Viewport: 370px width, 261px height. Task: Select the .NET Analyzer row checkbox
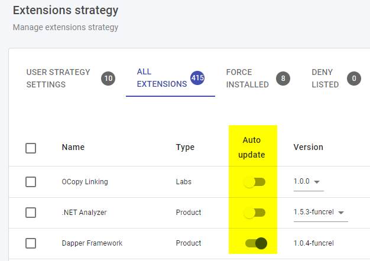[x=31, y=213]
